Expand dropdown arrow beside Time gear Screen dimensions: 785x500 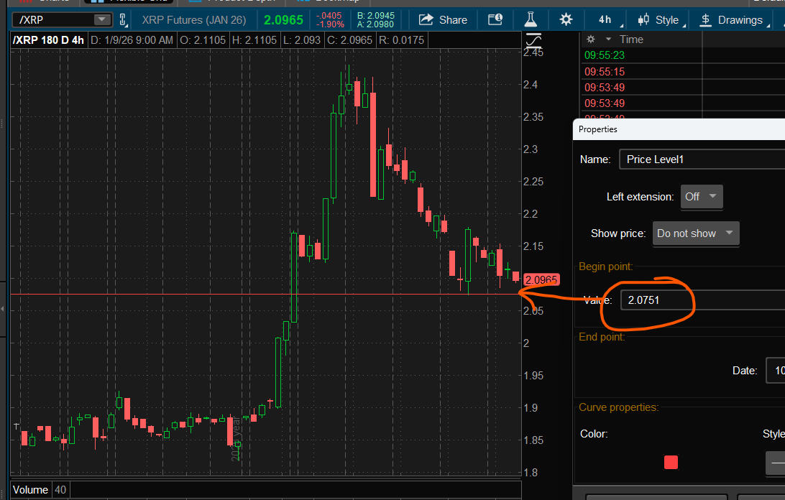click(x=608, y=39)
